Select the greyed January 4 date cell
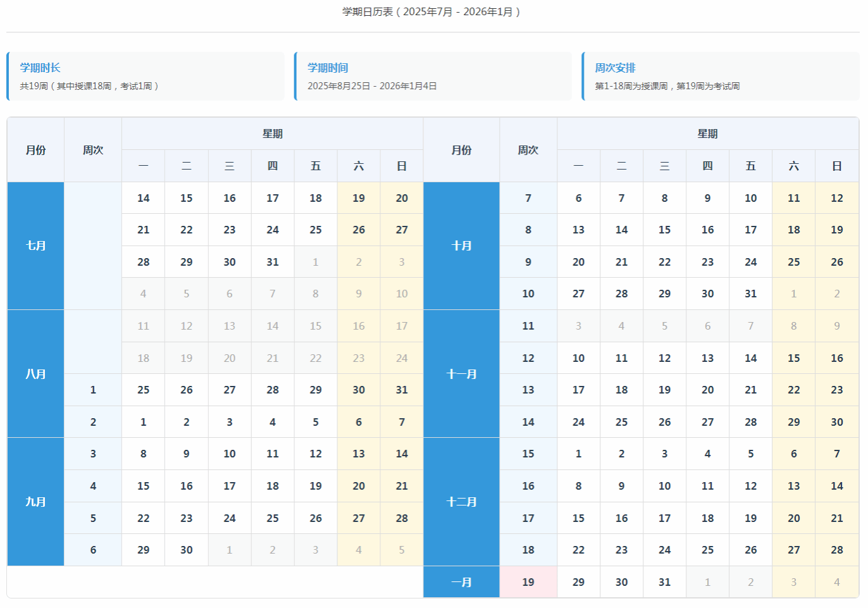The width and height of the screenshot is (868, 608). [836, 582]
